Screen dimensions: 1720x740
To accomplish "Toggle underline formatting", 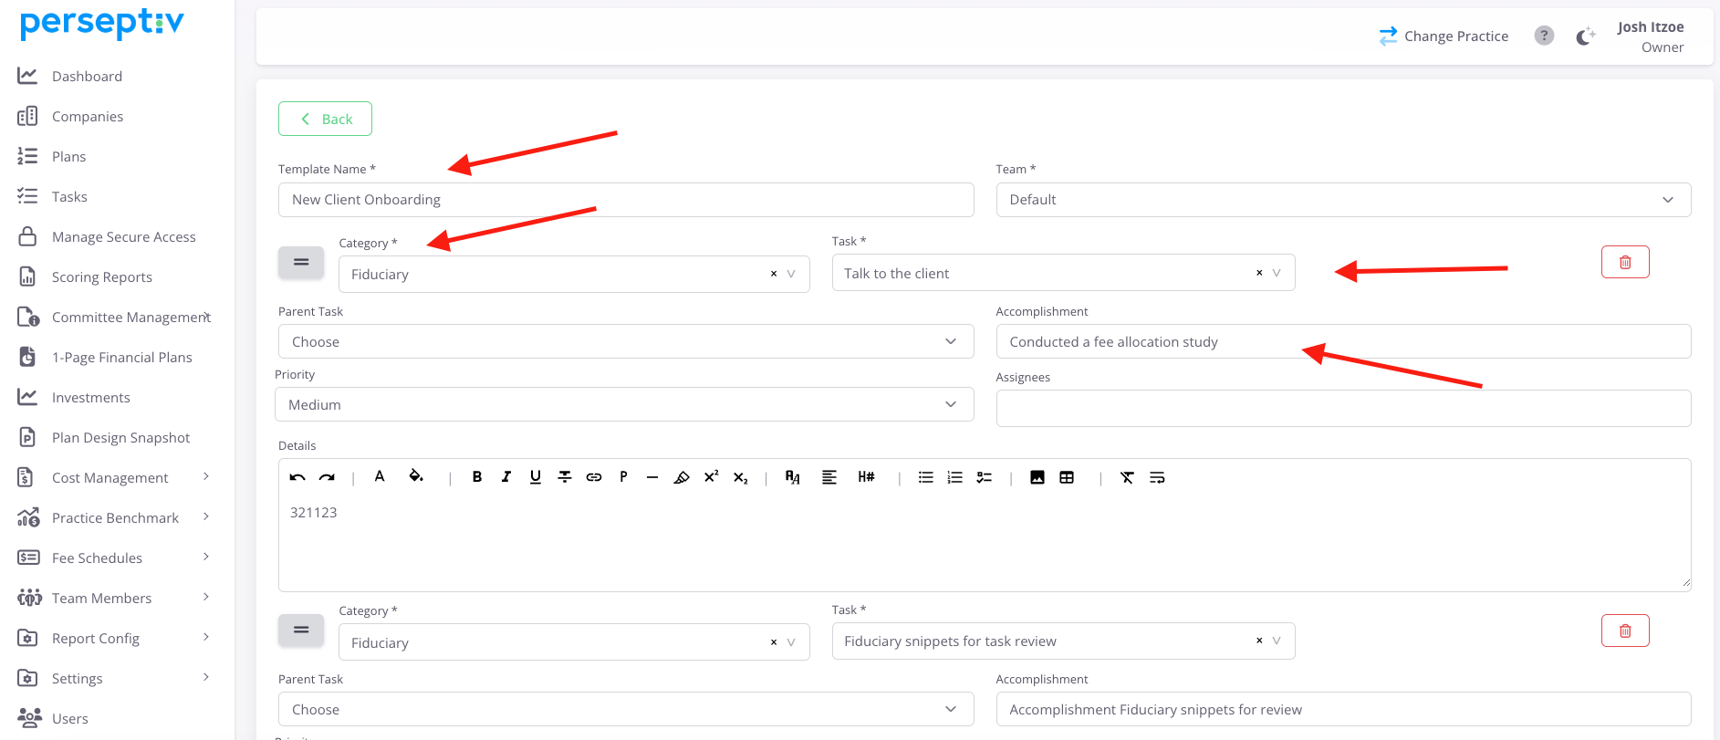I will (x=536, y=477).
